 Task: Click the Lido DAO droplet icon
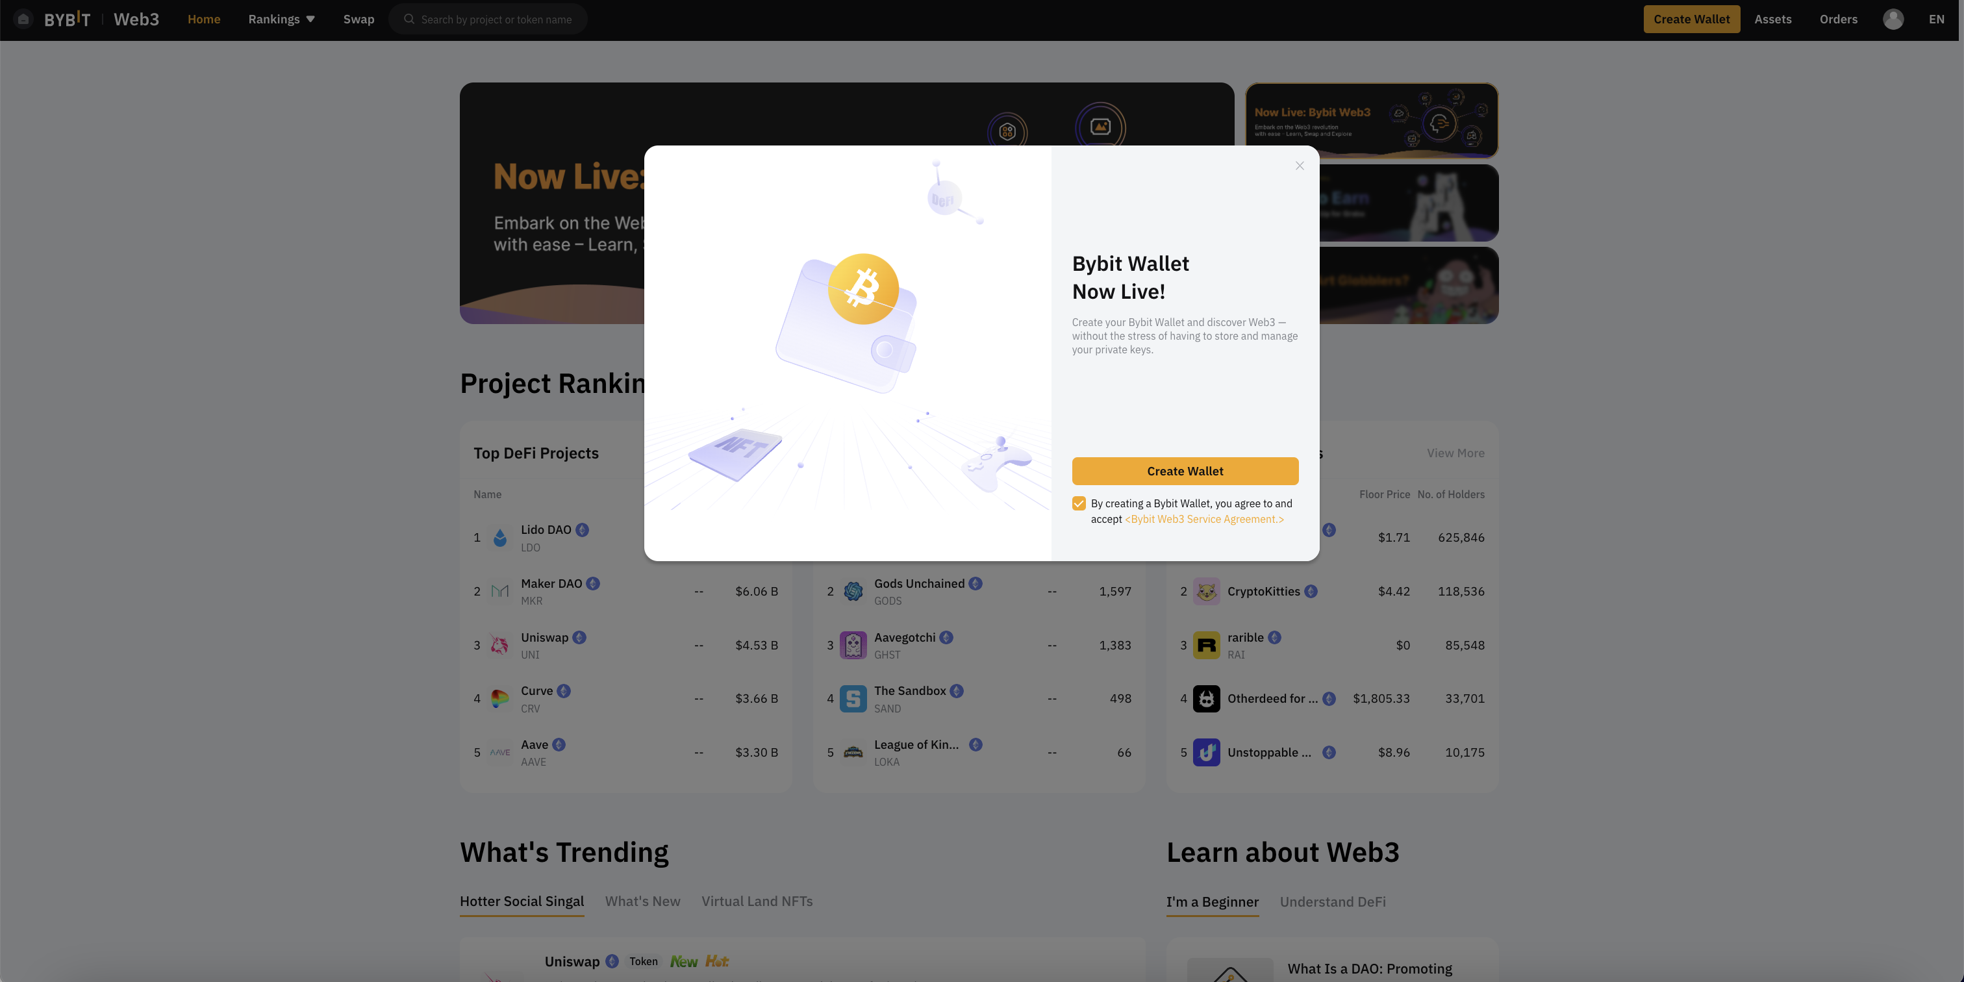500,538
